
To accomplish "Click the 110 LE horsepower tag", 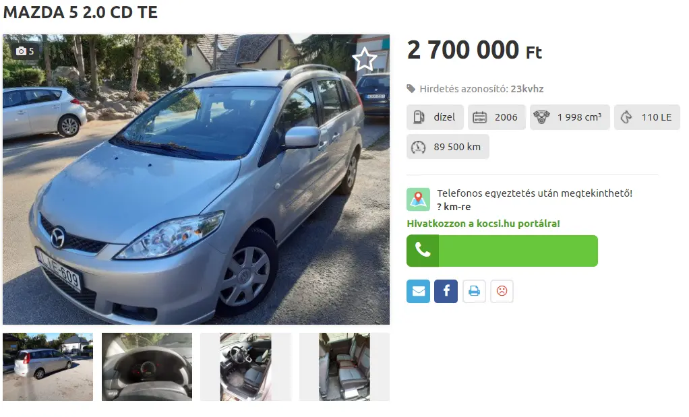I will pyautogui.click(x=647, y=117).
